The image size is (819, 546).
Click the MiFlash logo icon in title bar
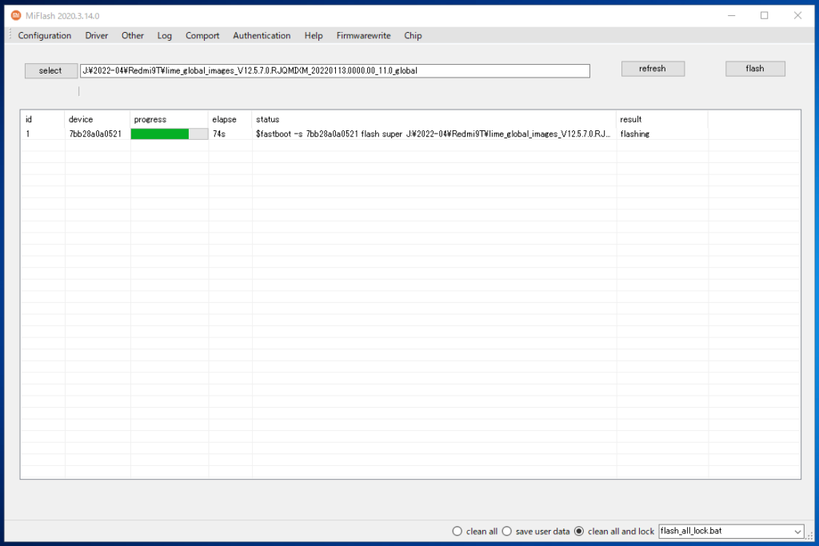coord(16,15)
